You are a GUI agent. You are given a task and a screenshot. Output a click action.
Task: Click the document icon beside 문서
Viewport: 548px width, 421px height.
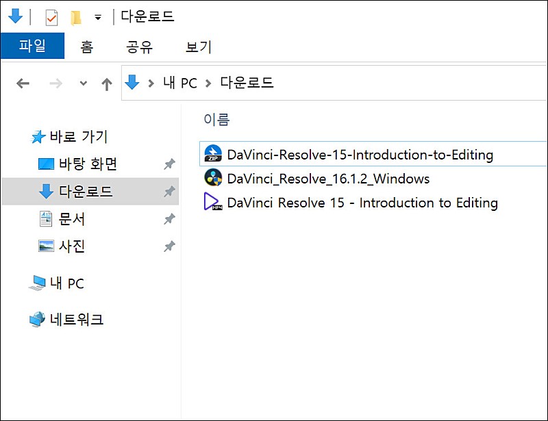[46, 219]
